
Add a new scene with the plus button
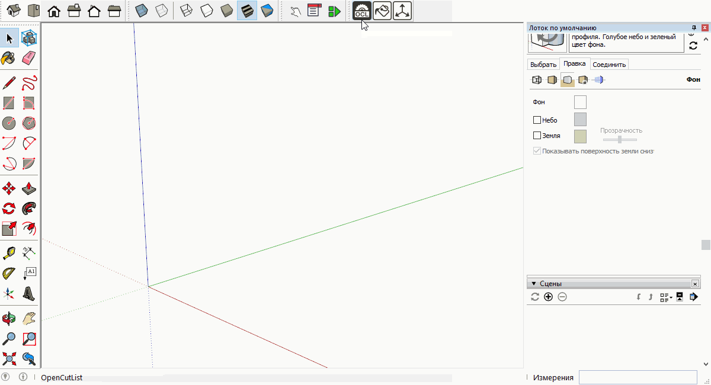pyautogui.click(x=548, y=297)
